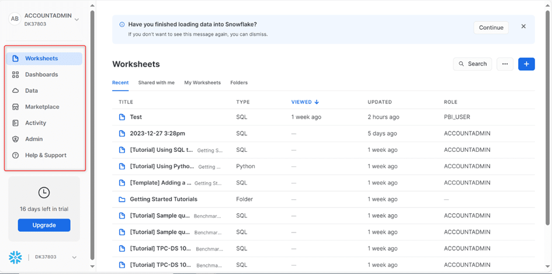Click '16 days left in trial' text
552x274 pixels.
(x=44, y=209)
